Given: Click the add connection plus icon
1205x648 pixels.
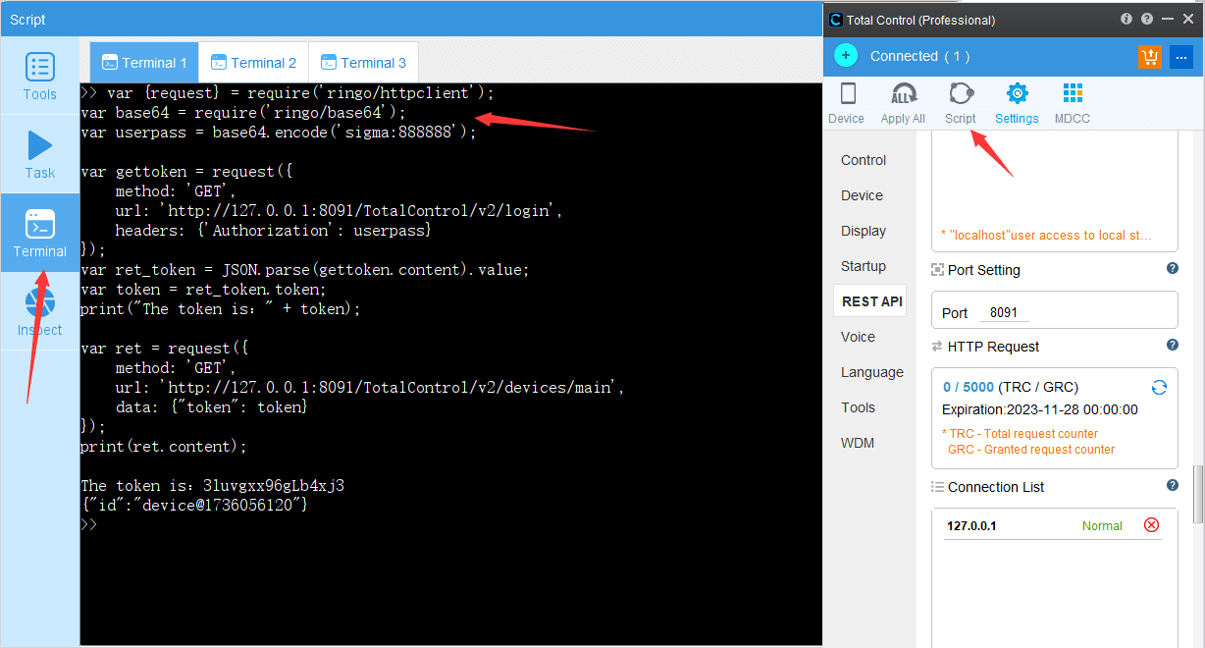Looking at the screenshot, I should 846,56.
